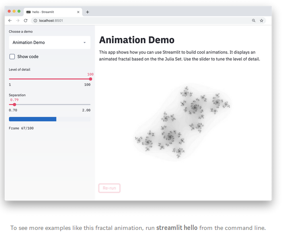Click the 'Choose a demo' label
The width and height of the screenshot is (282, 239).
[21, 32]
